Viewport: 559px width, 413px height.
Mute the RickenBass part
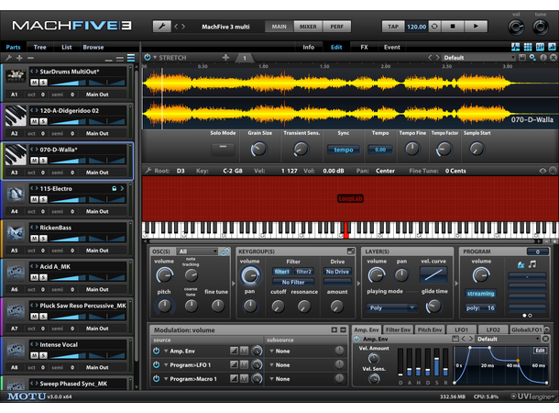[34, 238]
